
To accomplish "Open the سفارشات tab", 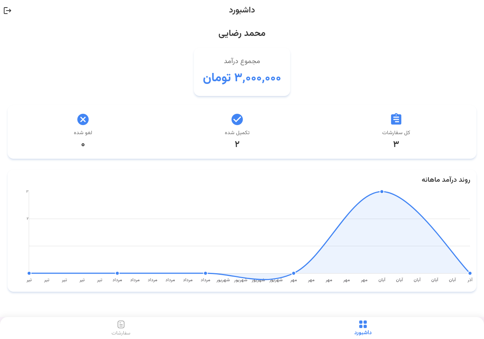I will click(121, 333).
